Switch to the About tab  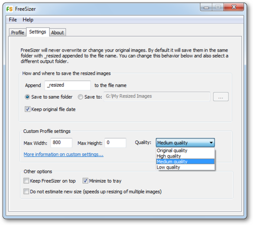point(57,32)
